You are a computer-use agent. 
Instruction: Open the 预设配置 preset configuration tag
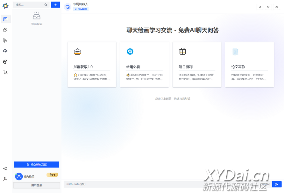(81, 9)
